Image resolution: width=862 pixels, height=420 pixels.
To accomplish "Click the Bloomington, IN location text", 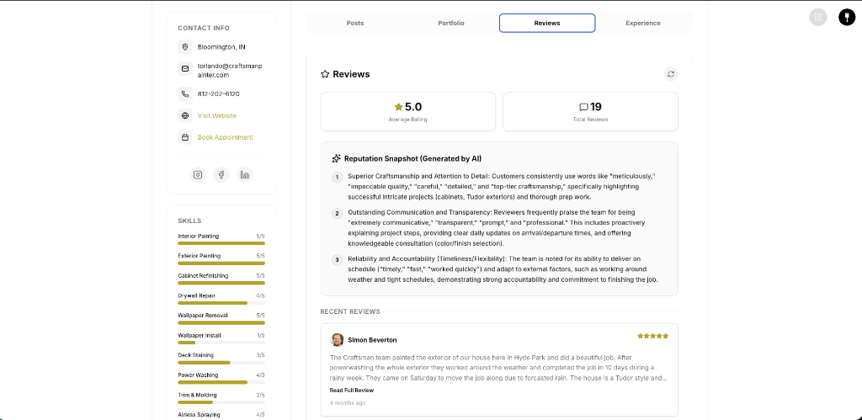I will 221,47.
